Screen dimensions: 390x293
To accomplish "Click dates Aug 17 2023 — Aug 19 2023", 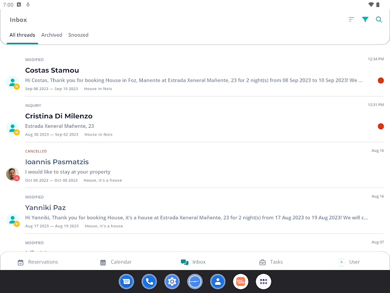I will click(x=52, y=226).
